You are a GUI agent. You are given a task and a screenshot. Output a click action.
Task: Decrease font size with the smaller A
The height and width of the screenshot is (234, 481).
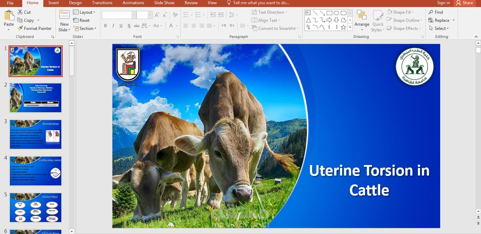[x=164, y=15]
